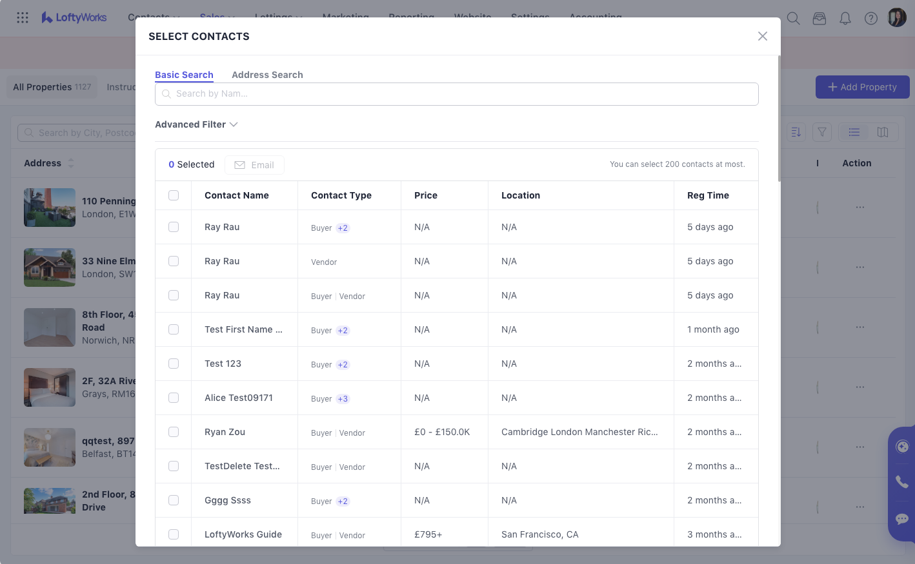The width and height of the screenshot is (915, 564).
Task: Click the Add Property button
Action: [x=862, y=87]
